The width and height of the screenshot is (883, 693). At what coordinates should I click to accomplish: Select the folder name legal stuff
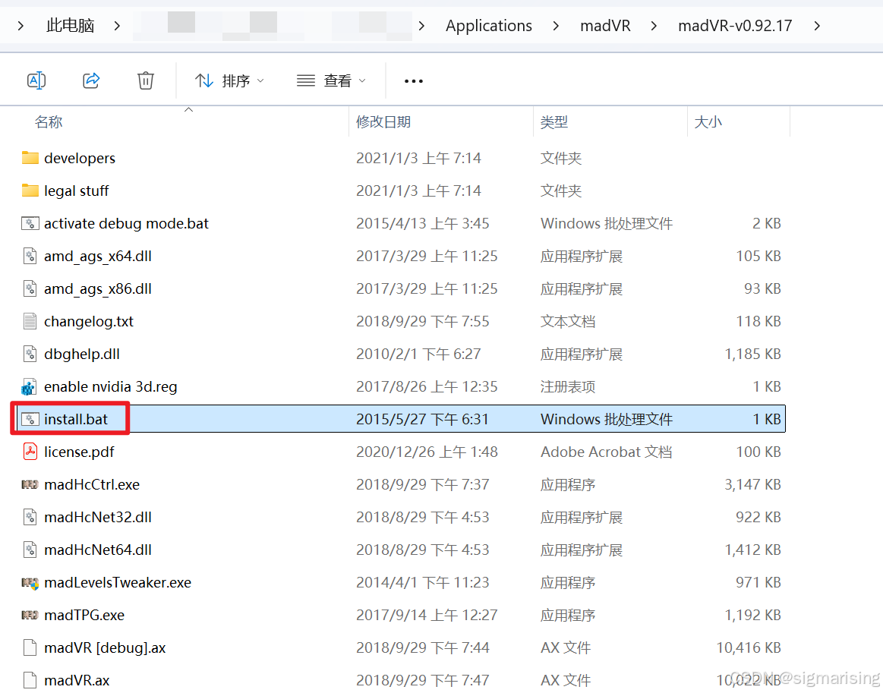[x=77, y=191]
